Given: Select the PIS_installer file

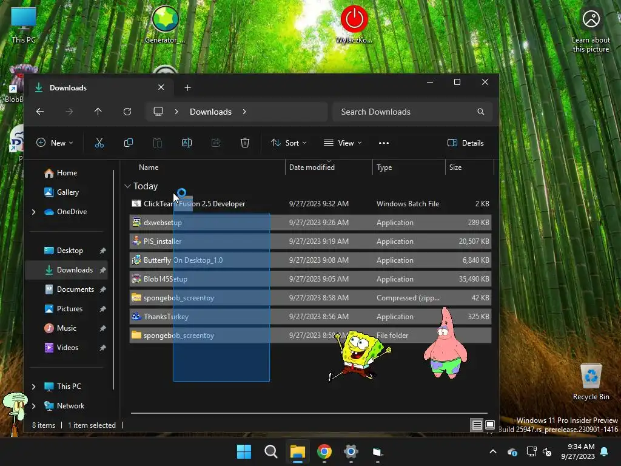Looking at the screenshot, I should click(310, 241).
